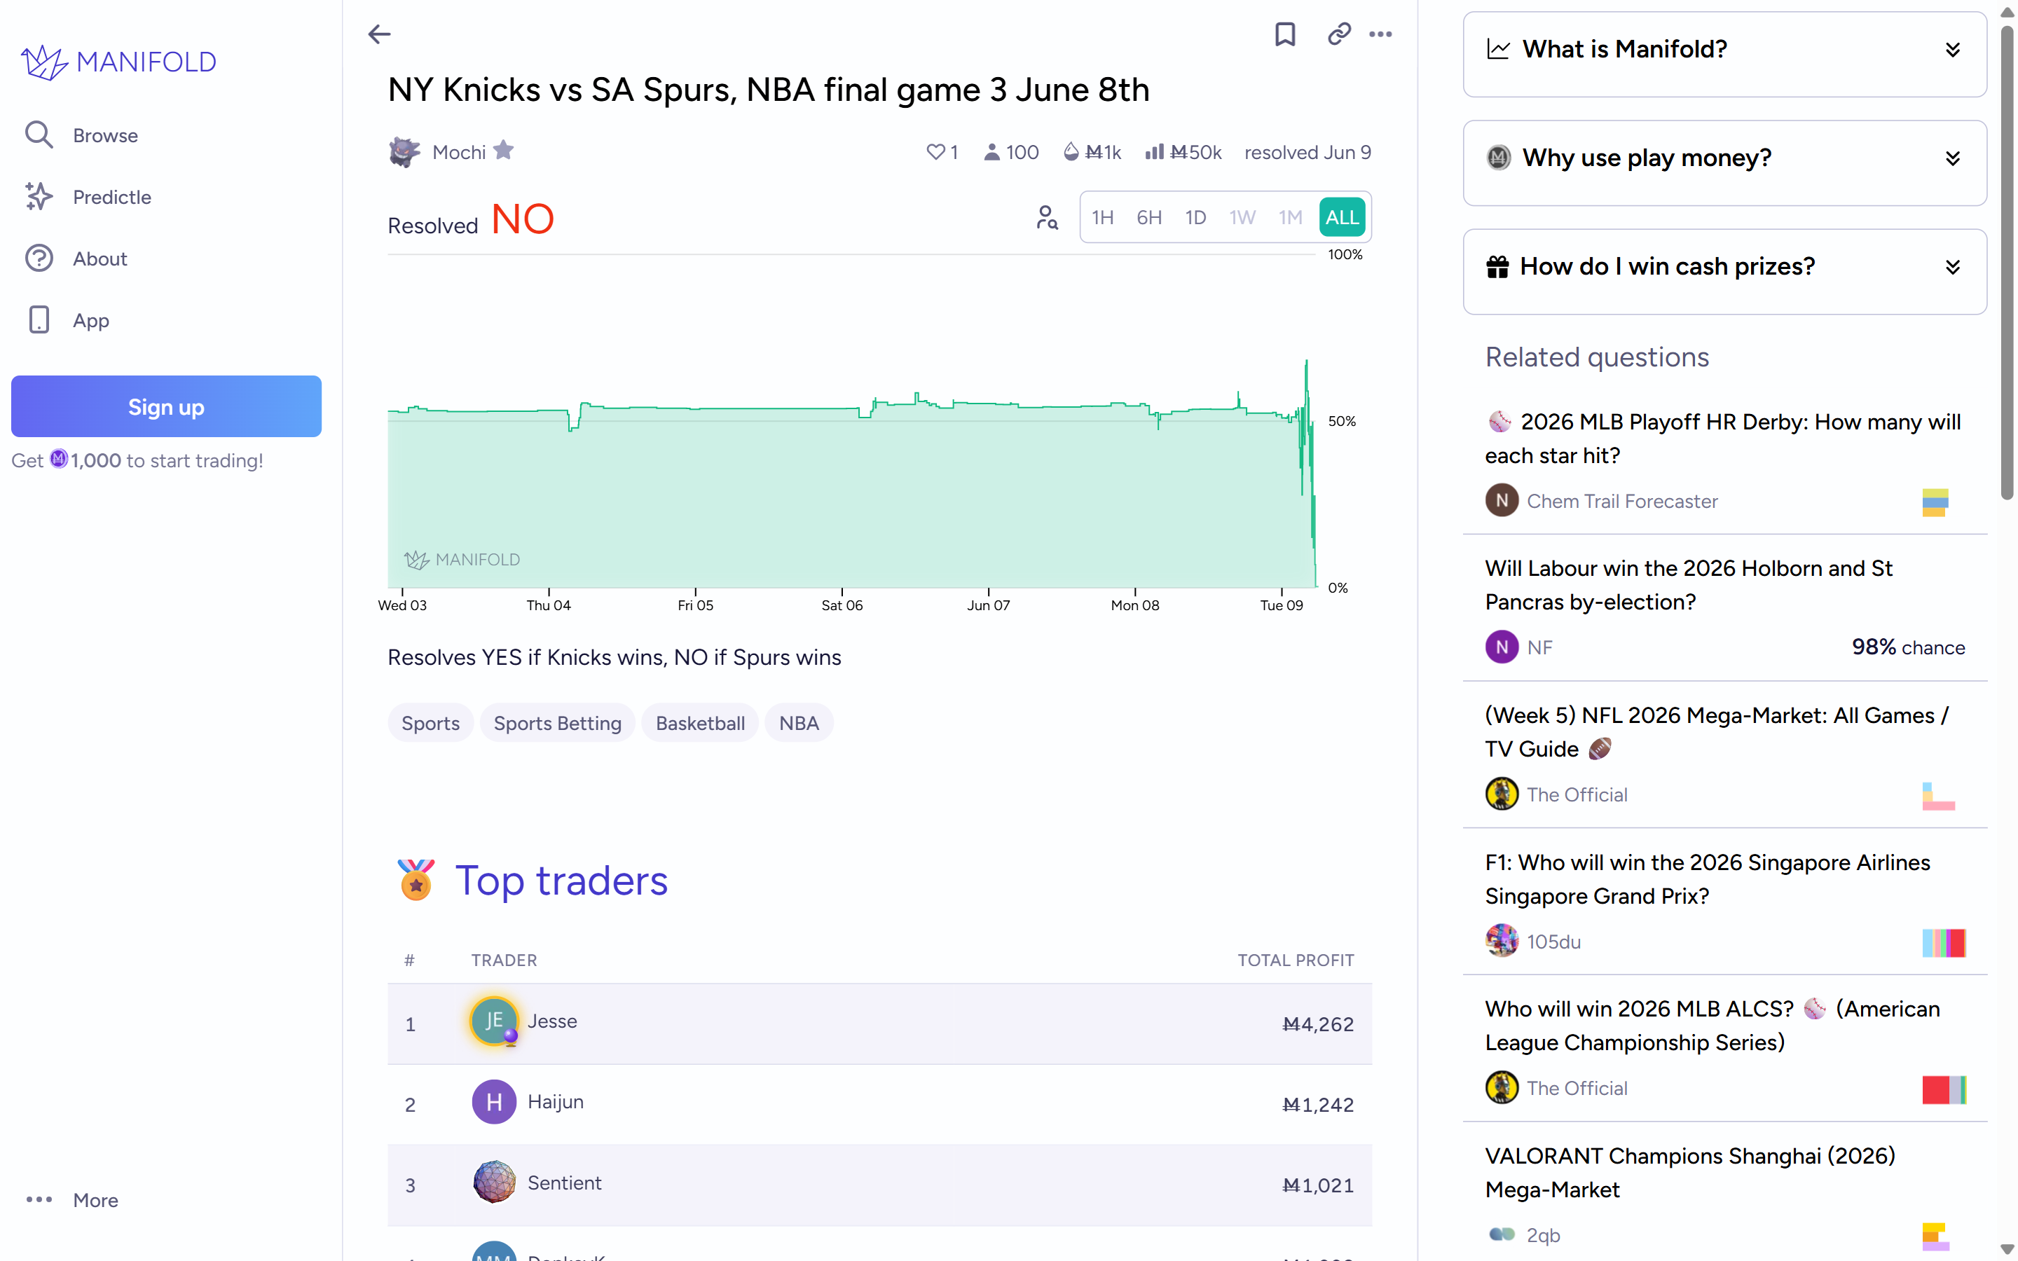
Task: Go back using the back arrow
Action: click(x=379, y=34)
